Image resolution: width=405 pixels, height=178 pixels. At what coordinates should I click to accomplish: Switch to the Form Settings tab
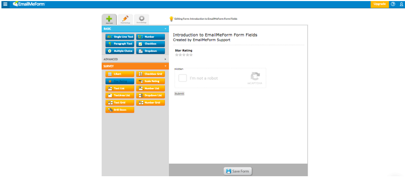[142, 20]
